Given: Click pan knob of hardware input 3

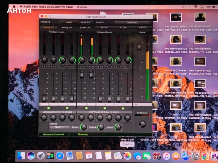Looking at the screenshot, I should coord(63,60).
